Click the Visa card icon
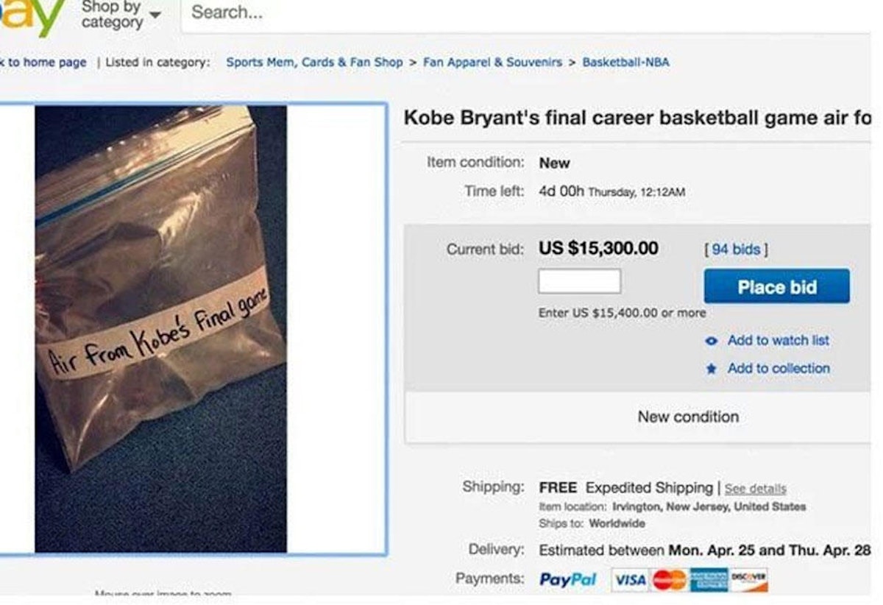 [631, 580]
